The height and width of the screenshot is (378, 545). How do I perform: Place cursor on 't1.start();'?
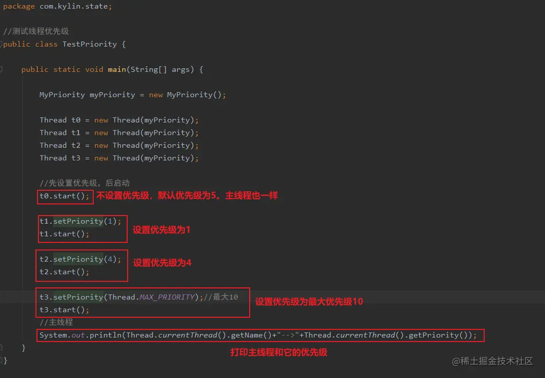point(64,234)
